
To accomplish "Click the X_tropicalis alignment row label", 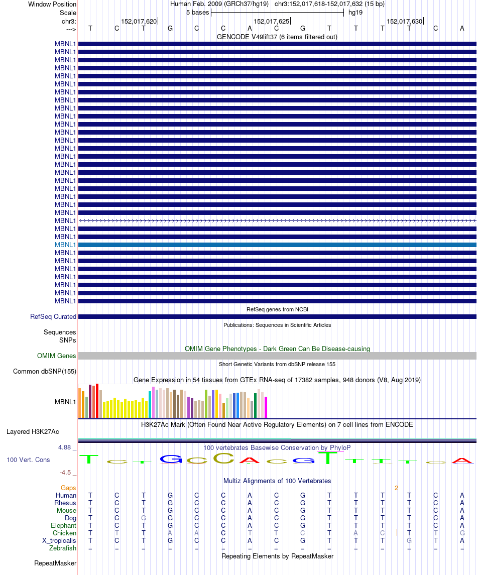I will pos(59,540).
